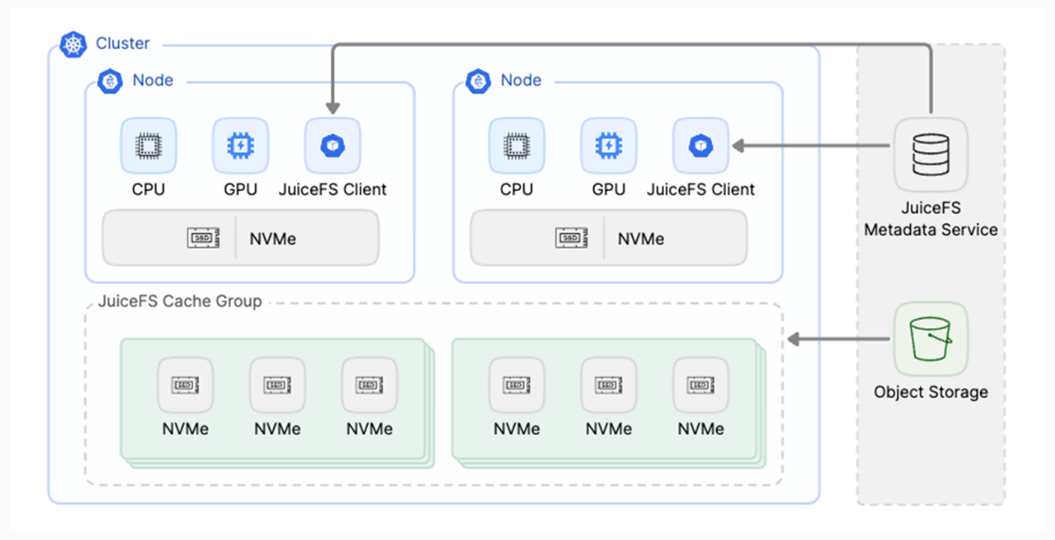Screen dimensions: 1055x540
Task: Click the "JuiceFS Metadata Service" text label
Action: pos(930,219)
